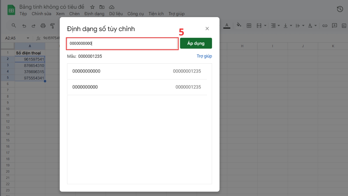This screenshot has width=348, height=196.
Task: Click the document title Bảng tính không có tiêu đề
Action: pyautogui.click(x=52, y=7)
